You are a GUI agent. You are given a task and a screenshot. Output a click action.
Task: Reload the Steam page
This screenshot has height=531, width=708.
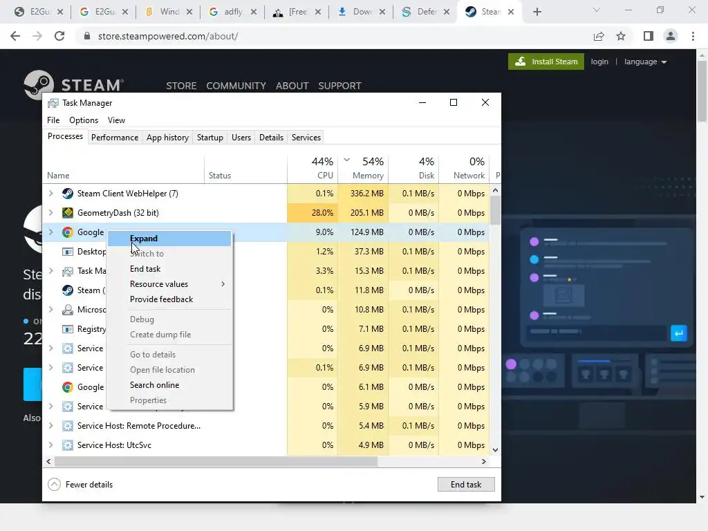[x=59, y=36]
